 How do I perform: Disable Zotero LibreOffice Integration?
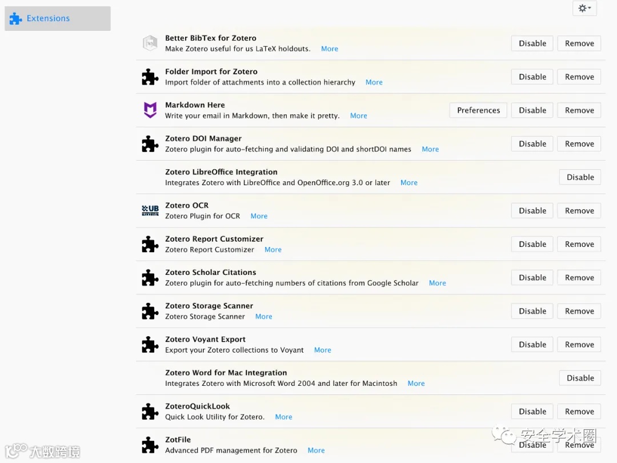pos(580,177)
